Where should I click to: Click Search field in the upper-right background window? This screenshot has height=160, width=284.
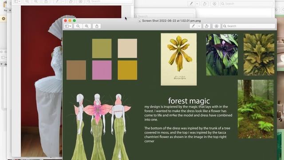tap(247, 4)
